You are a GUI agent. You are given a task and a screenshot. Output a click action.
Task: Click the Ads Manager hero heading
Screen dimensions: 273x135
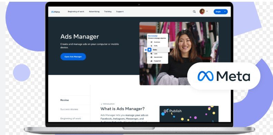coord(80,37)
